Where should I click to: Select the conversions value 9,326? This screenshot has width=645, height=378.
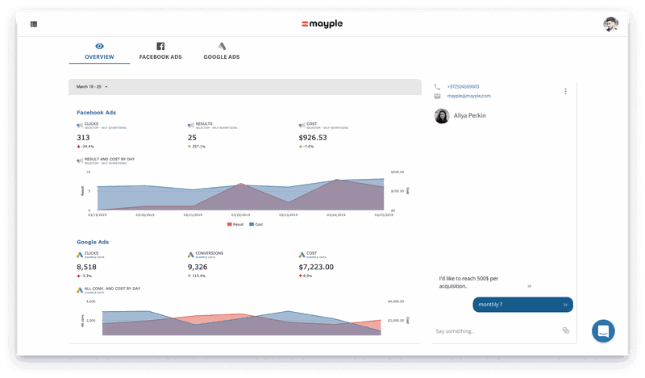[x=198, y=268]
